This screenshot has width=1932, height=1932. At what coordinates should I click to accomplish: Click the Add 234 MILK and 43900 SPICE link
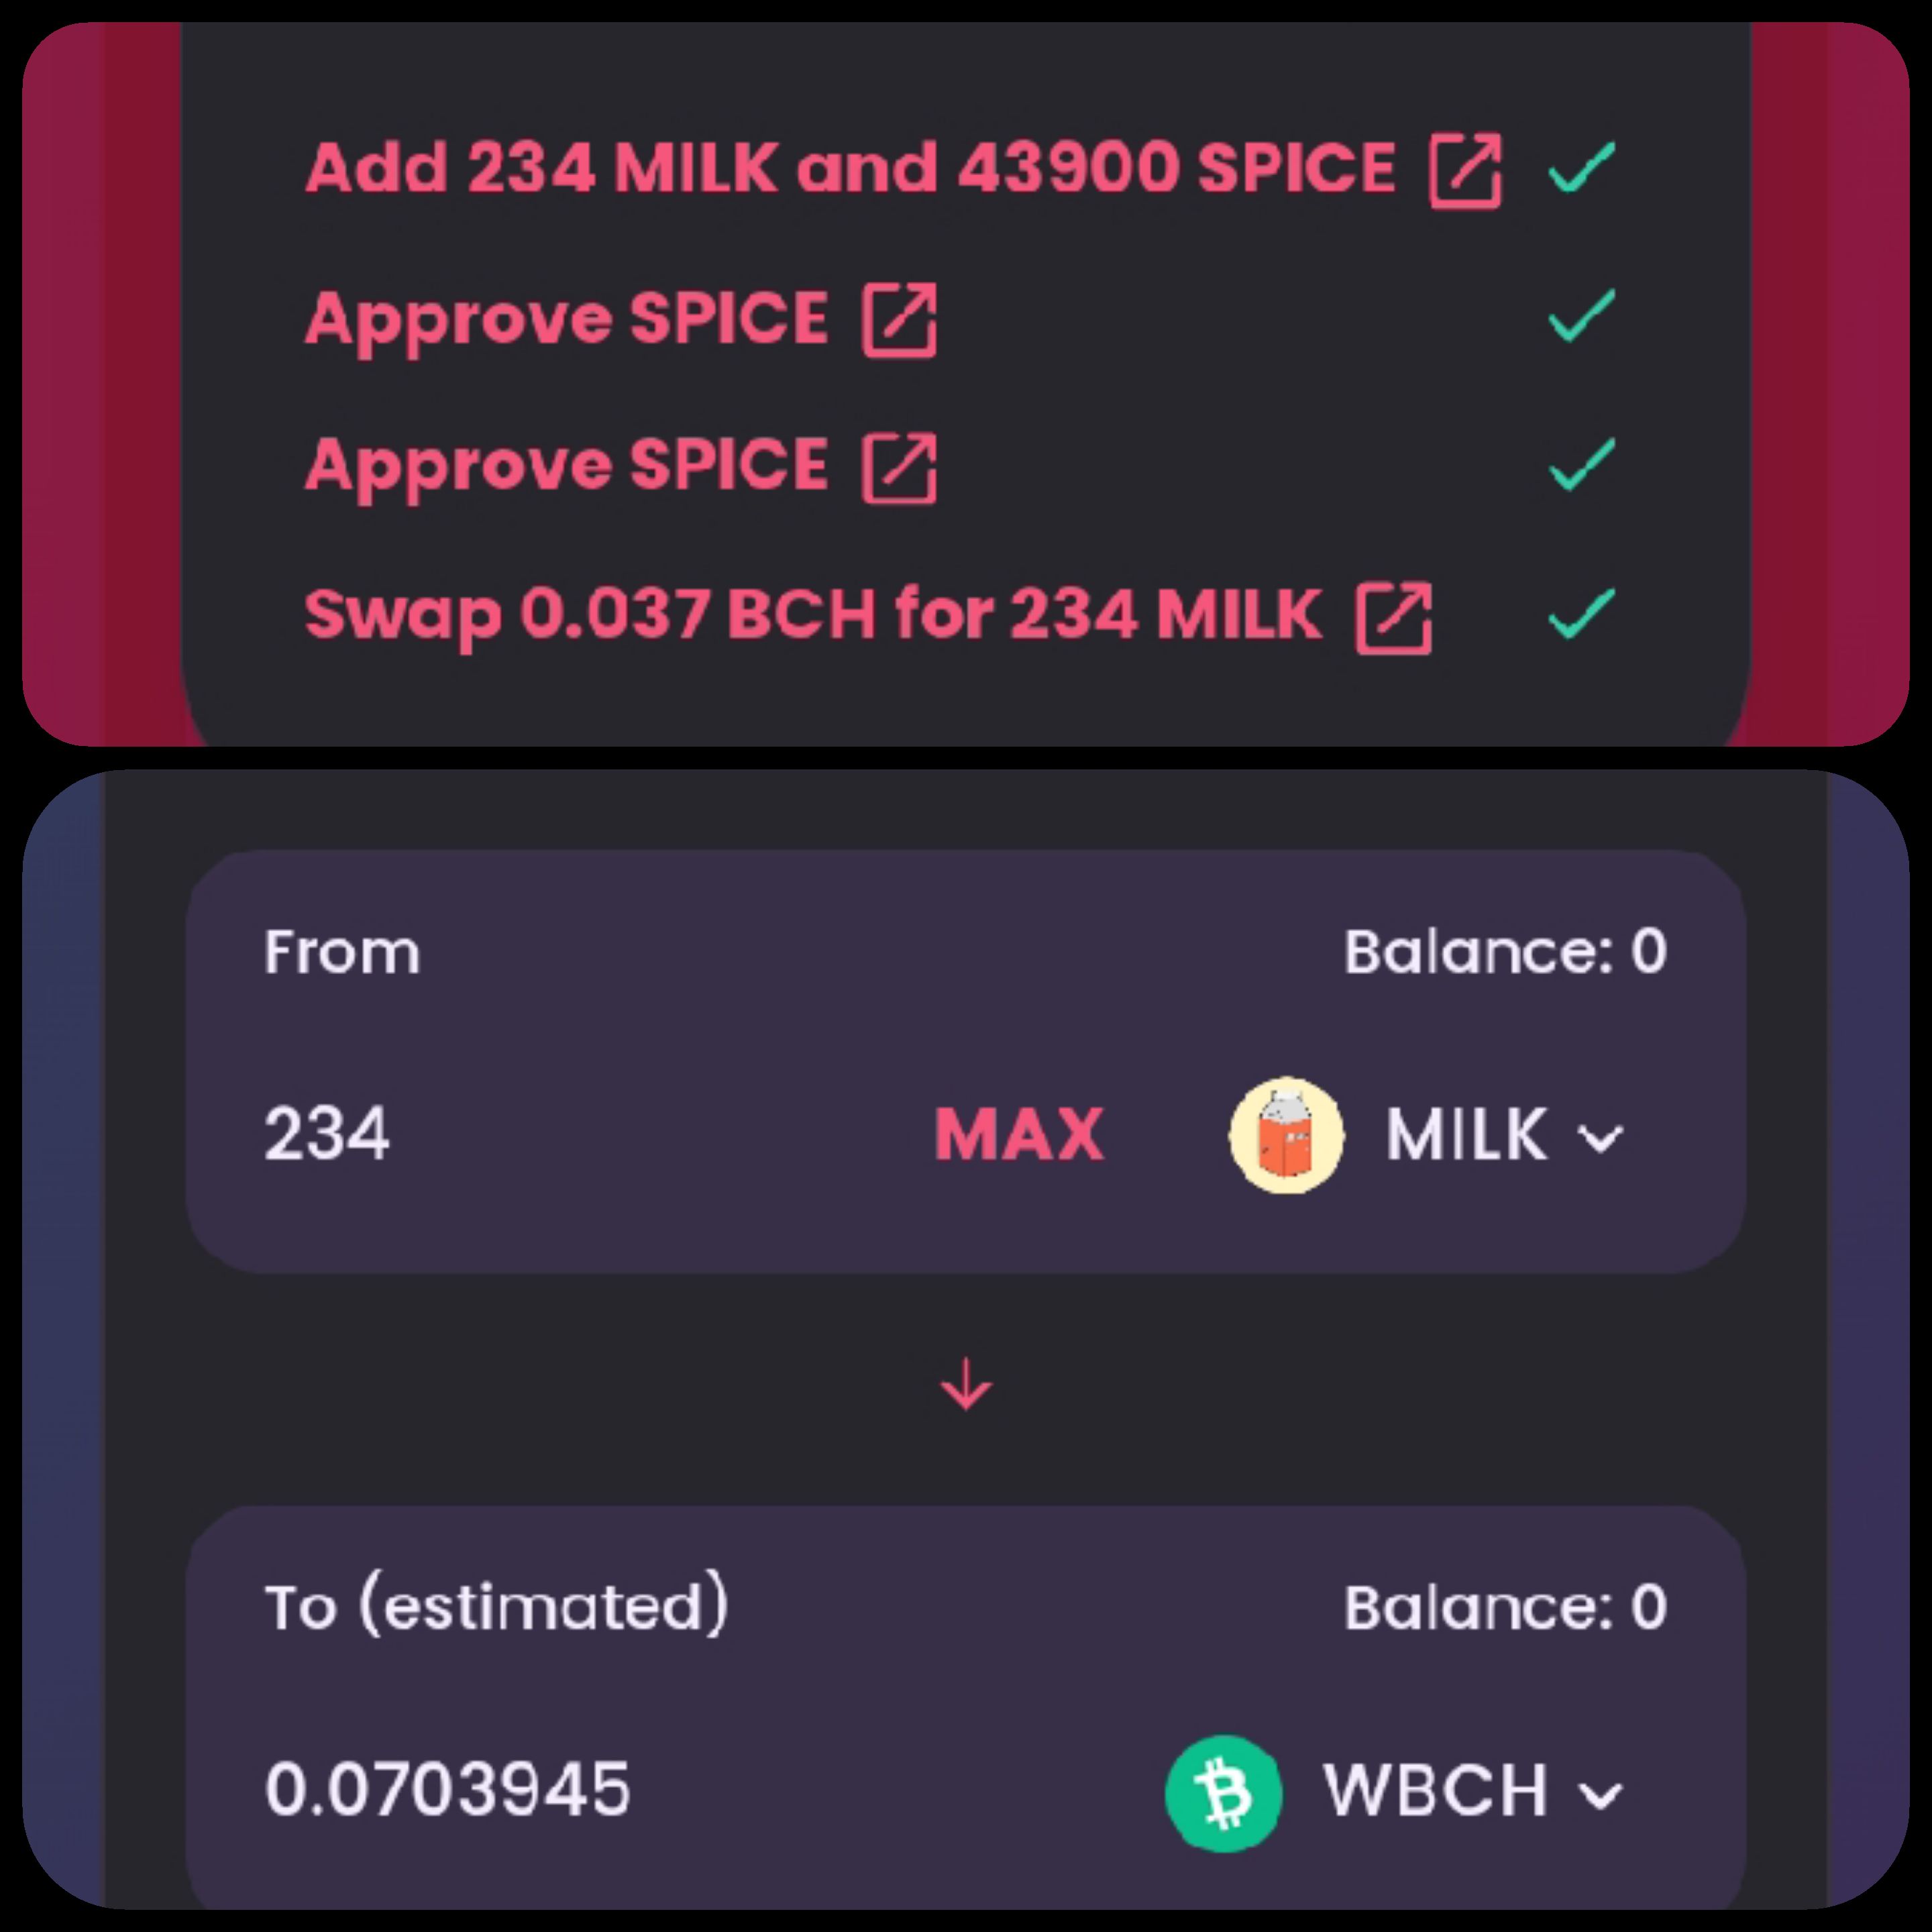click(850, 167)
